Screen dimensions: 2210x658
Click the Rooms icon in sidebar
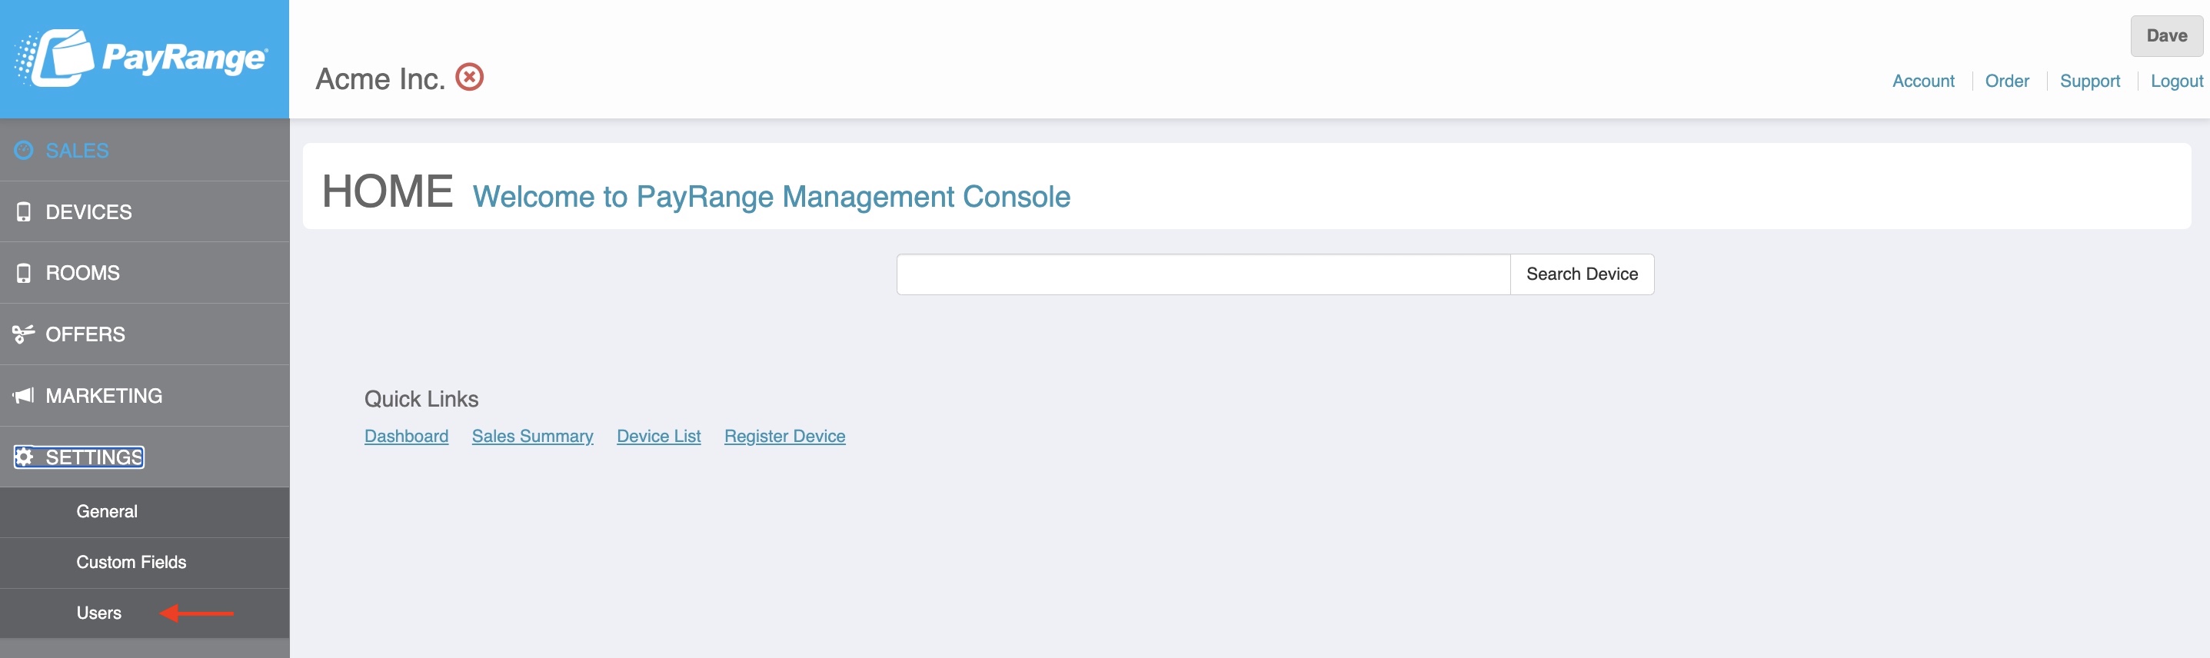tap(24, 273)
